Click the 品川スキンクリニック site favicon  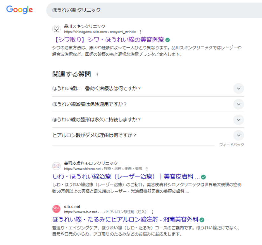coord(56,29)
